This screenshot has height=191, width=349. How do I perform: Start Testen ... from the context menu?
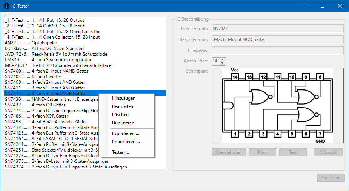pos(126,152)
